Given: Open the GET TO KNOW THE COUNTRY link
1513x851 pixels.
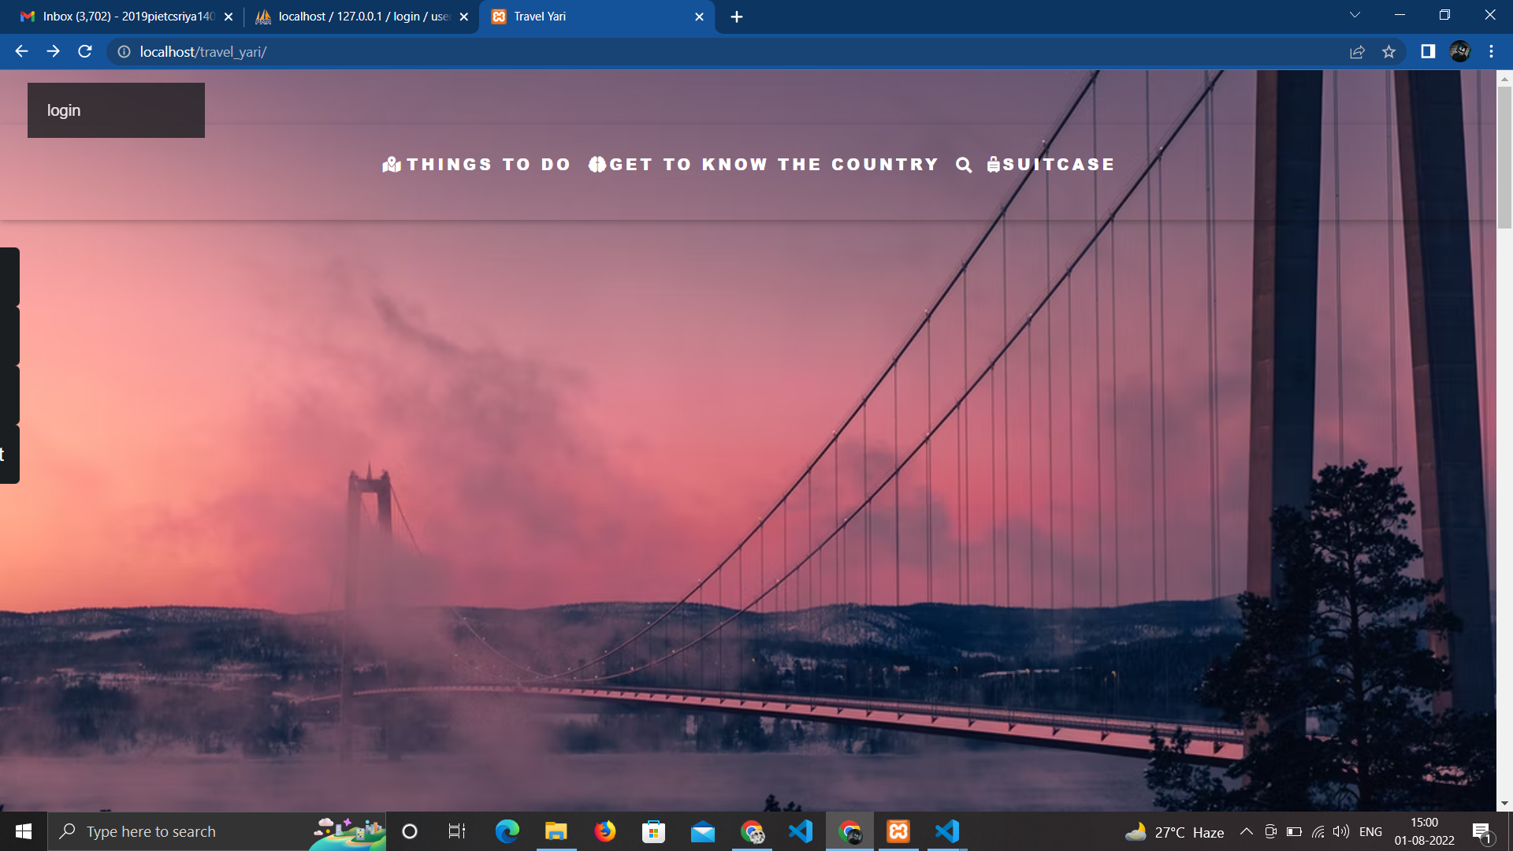Looking at the screenshot, I should coord(774,165).
